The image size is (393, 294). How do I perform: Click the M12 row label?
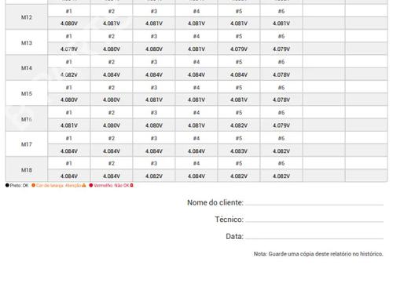point(27,17)
